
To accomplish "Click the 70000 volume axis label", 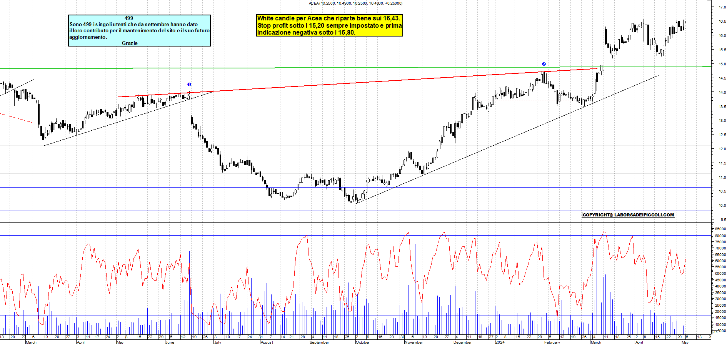I will (x=721, y=248).
